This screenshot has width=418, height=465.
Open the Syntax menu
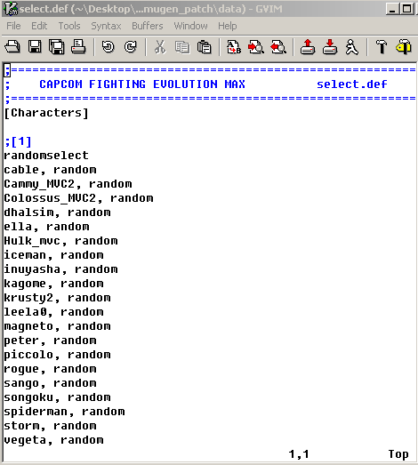point(106,26)
